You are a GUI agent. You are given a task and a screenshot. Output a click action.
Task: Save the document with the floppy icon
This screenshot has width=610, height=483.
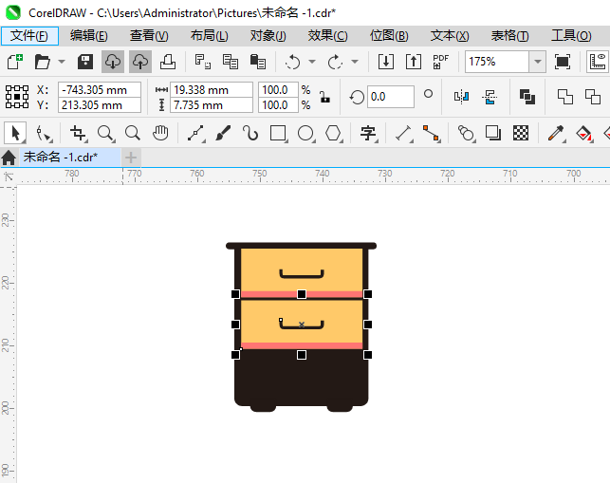[x=85, y=62]
